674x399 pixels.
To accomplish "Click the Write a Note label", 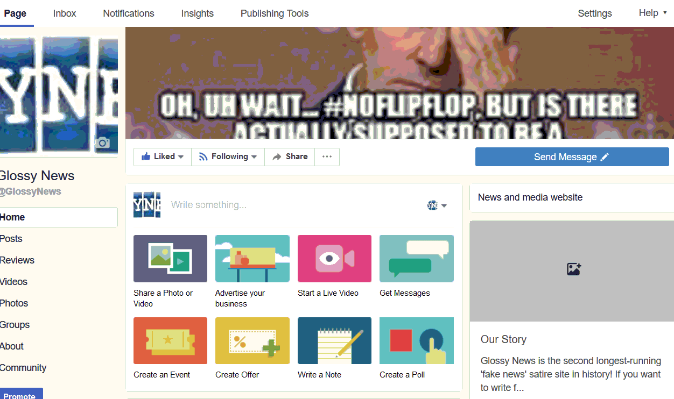I will click(x=319, y=375).
